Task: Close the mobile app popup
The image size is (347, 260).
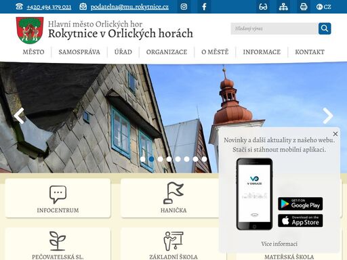Action: 335,134
